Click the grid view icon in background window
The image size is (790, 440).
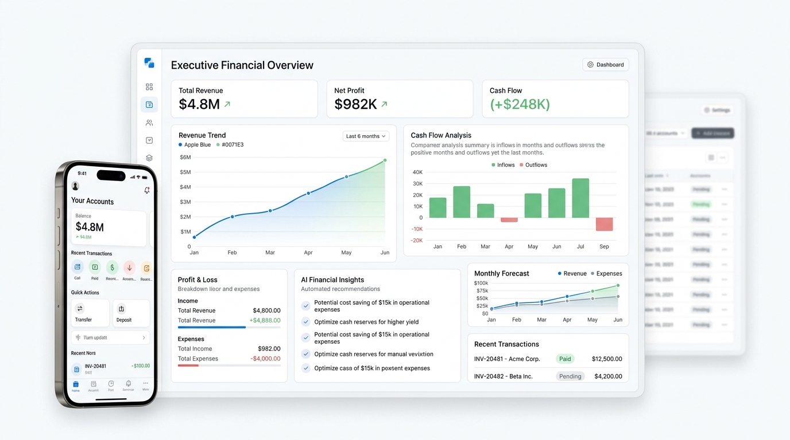coord(711,158)
